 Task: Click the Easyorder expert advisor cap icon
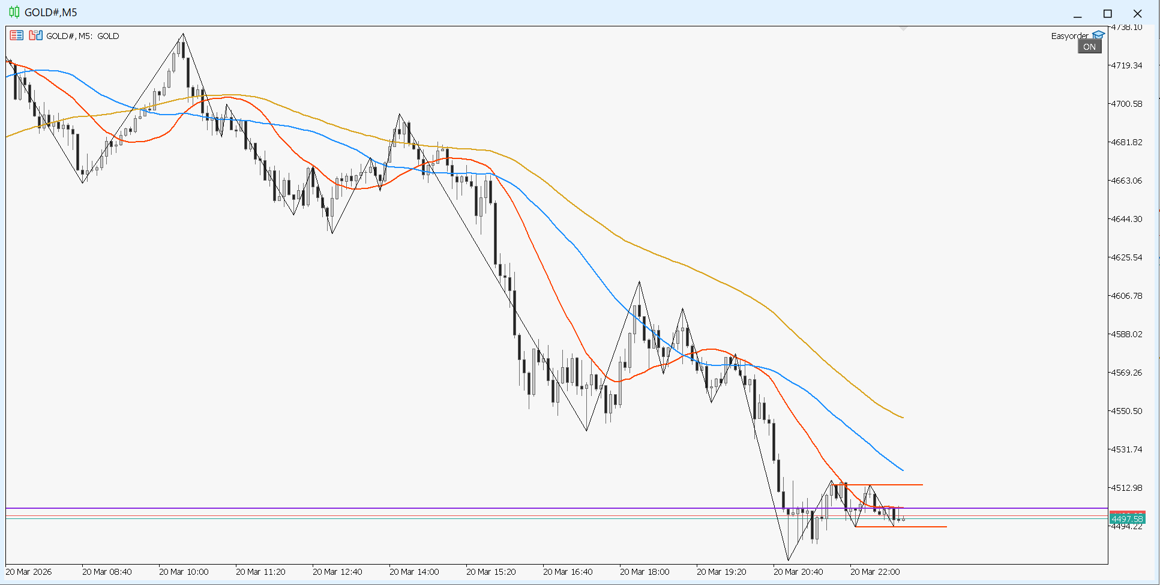[1098, 35]
